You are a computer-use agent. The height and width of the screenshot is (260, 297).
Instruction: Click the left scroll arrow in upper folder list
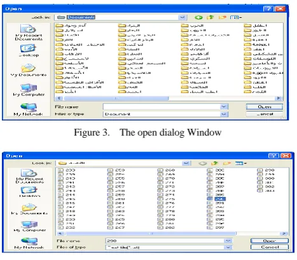coord(59,98)
